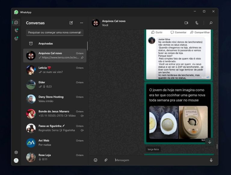Image resolution: width=231 pixels, height=175 pixels.
Task: Open WhatsApp settings gear
Action: pos(16,152)
